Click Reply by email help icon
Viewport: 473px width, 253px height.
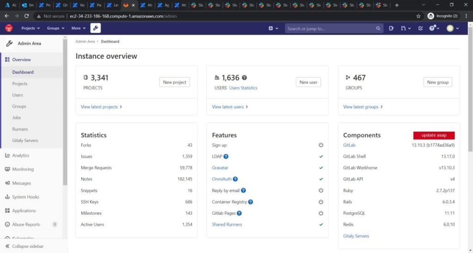tap(243, 190)
